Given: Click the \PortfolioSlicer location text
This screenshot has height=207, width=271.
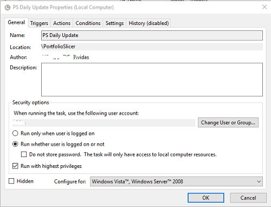Looking at the screenshot, I should [x=58, y=47].
